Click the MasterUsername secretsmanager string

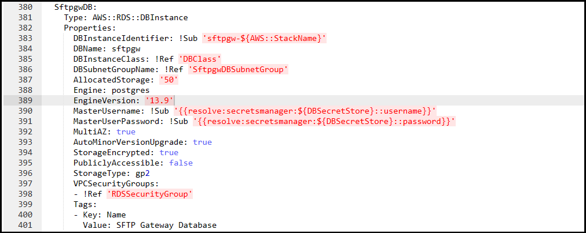(305, 111)
